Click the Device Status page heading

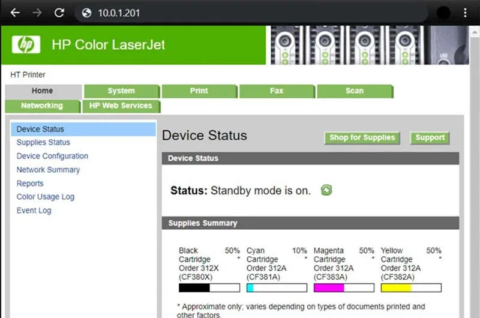(205, 136)
